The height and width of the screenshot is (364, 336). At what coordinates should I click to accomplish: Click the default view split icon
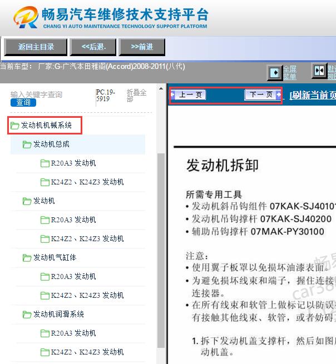[319, 71]
